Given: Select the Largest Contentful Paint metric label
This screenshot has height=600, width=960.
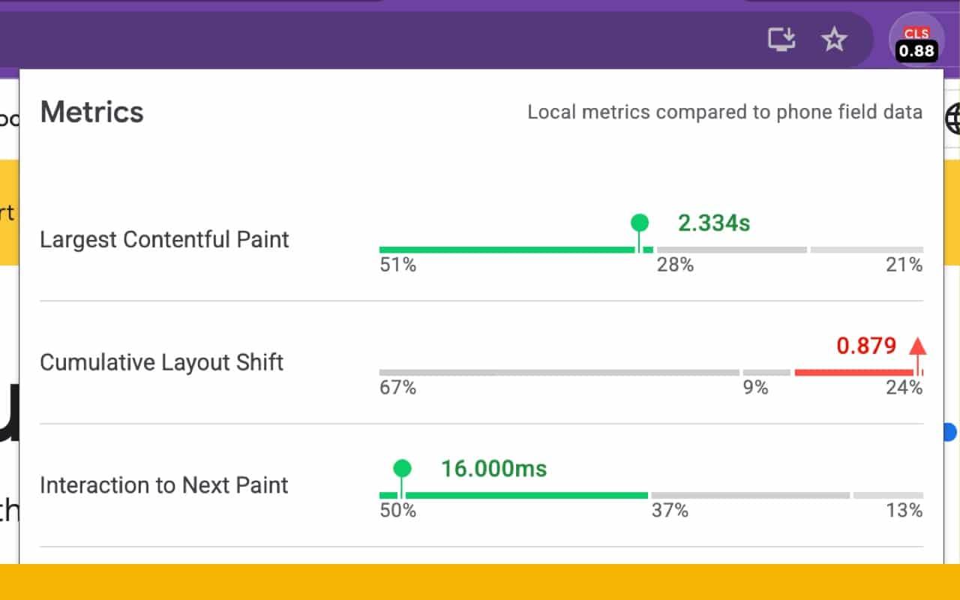Looking at the screenshot, I should click(164, 239).
